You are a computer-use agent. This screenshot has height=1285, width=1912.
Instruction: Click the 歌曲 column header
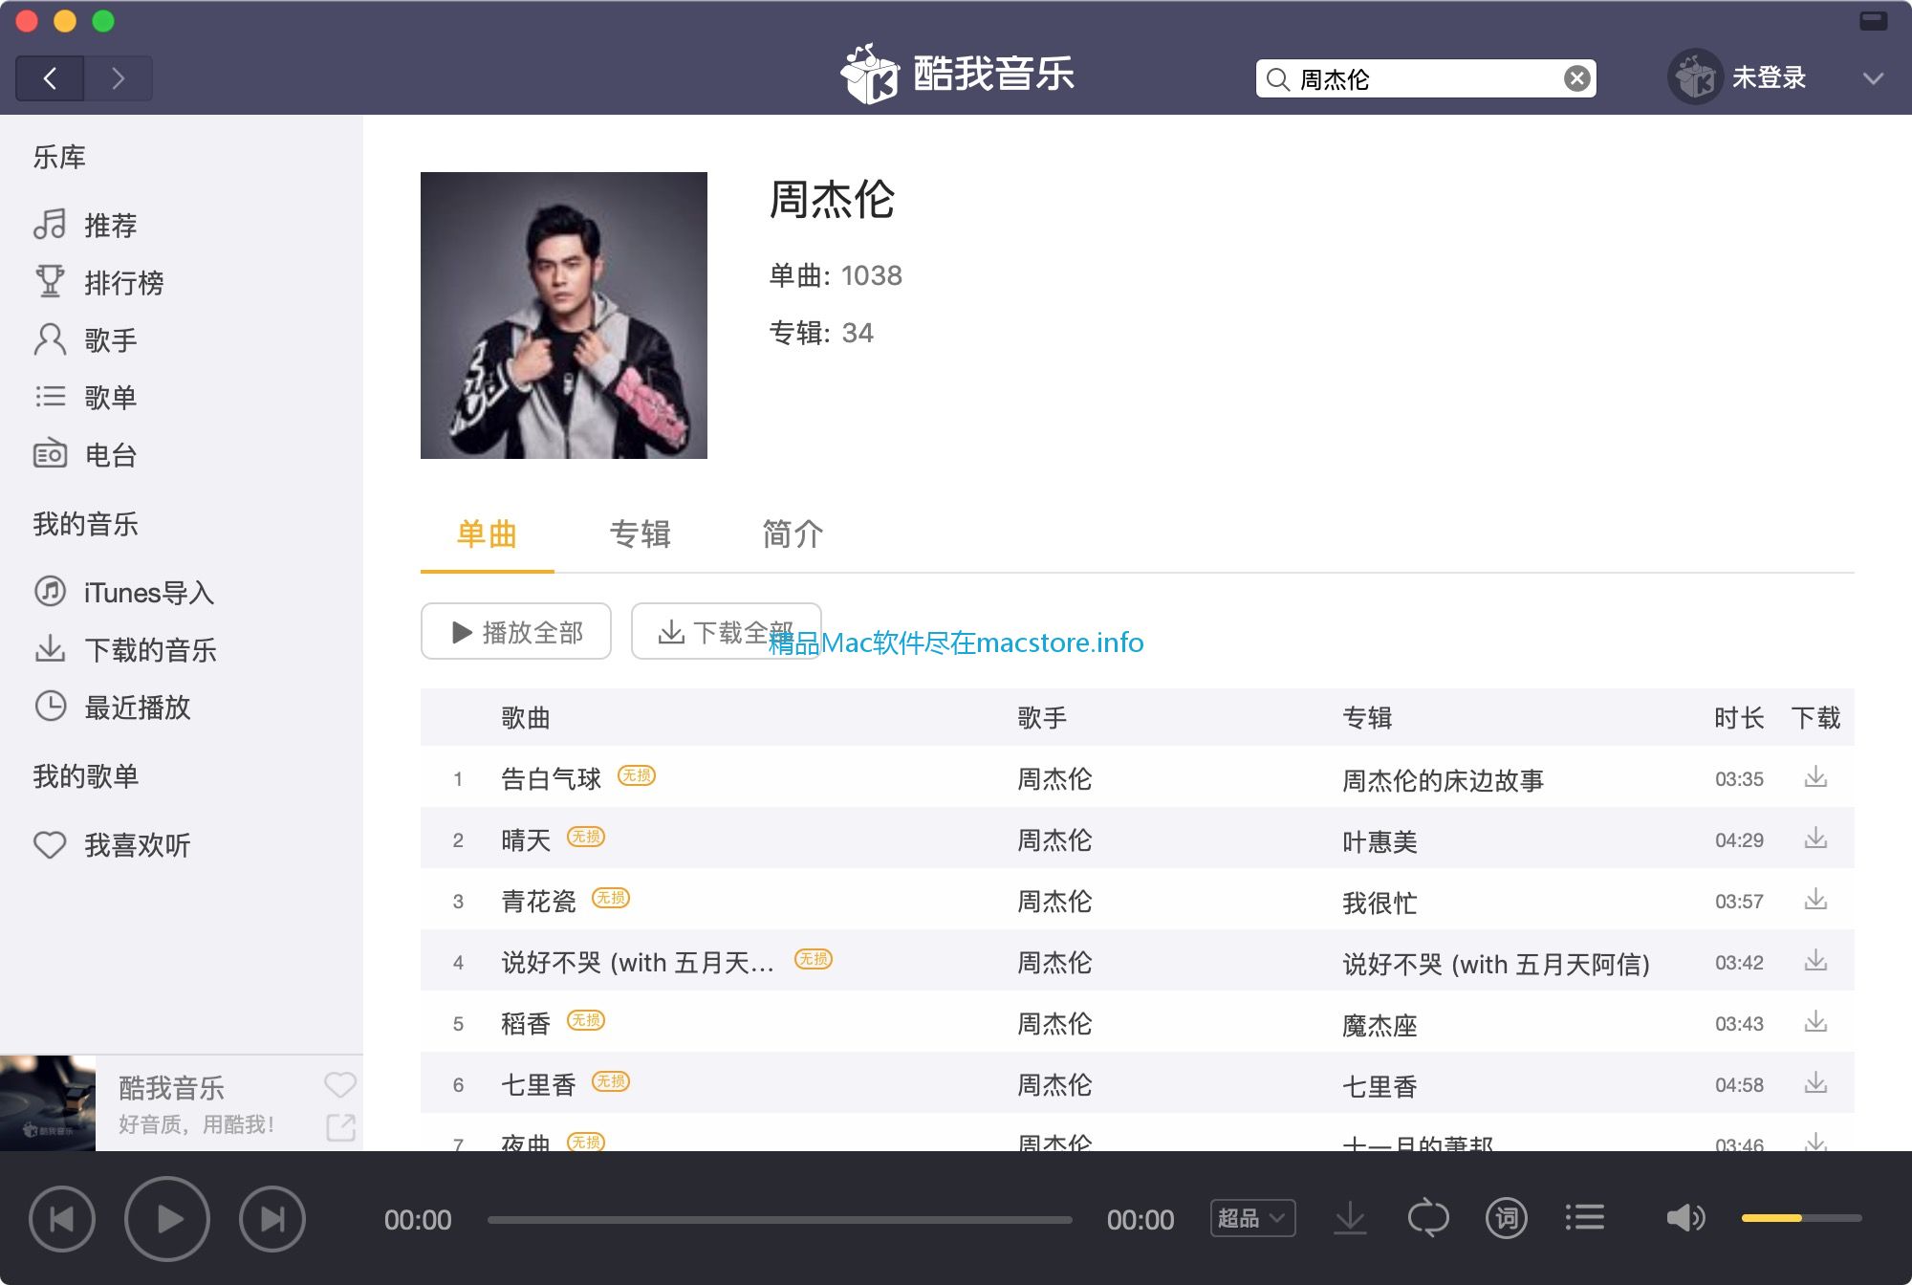pos(526,718)
